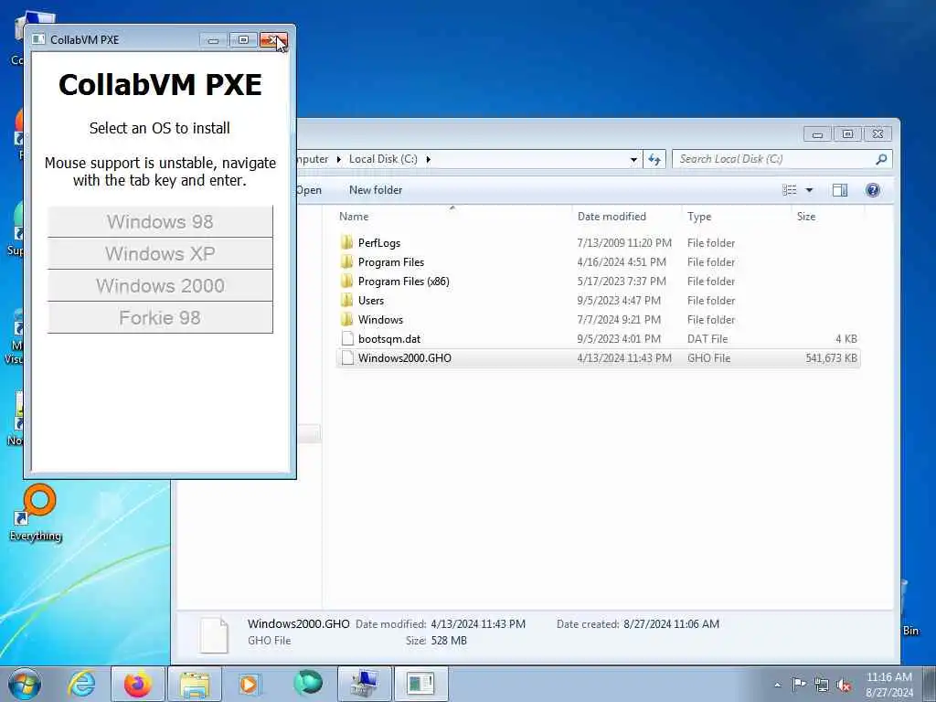Click the Program Files (x86) folder icon
This screenshot has width=936, height=702.
pyautogui.click(x=346, y=281)
